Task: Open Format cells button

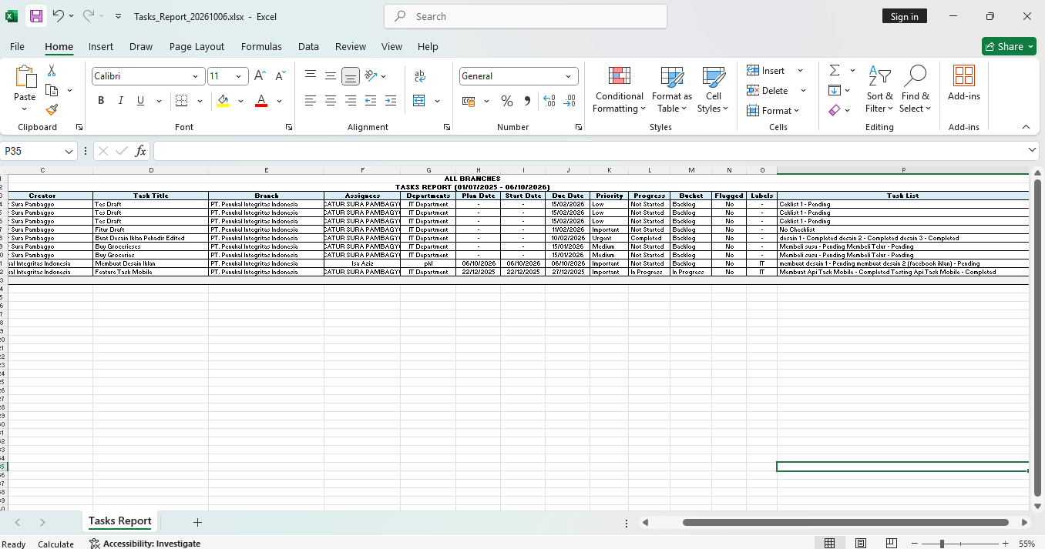Action: (774, 110)
